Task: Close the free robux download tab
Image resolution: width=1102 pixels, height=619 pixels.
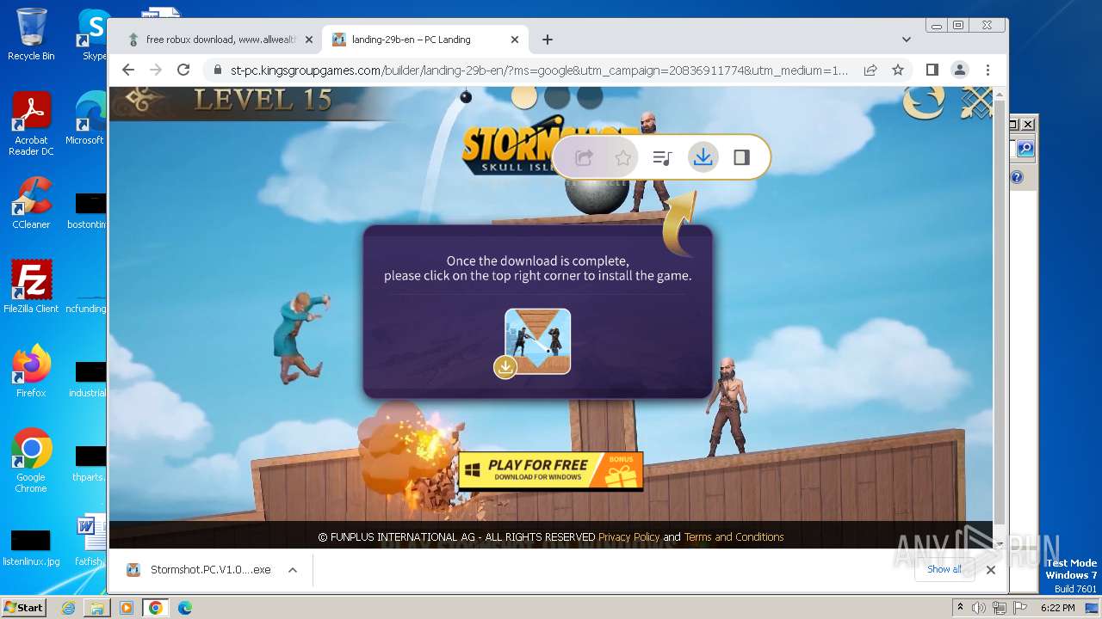Action: pyautogui.click(x=309, y=40)
